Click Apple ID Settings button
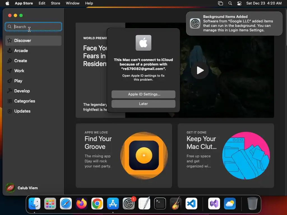Image resolution: width=287 pixels, height=215 pixels. pyautogui.click(x=143, y=94)
